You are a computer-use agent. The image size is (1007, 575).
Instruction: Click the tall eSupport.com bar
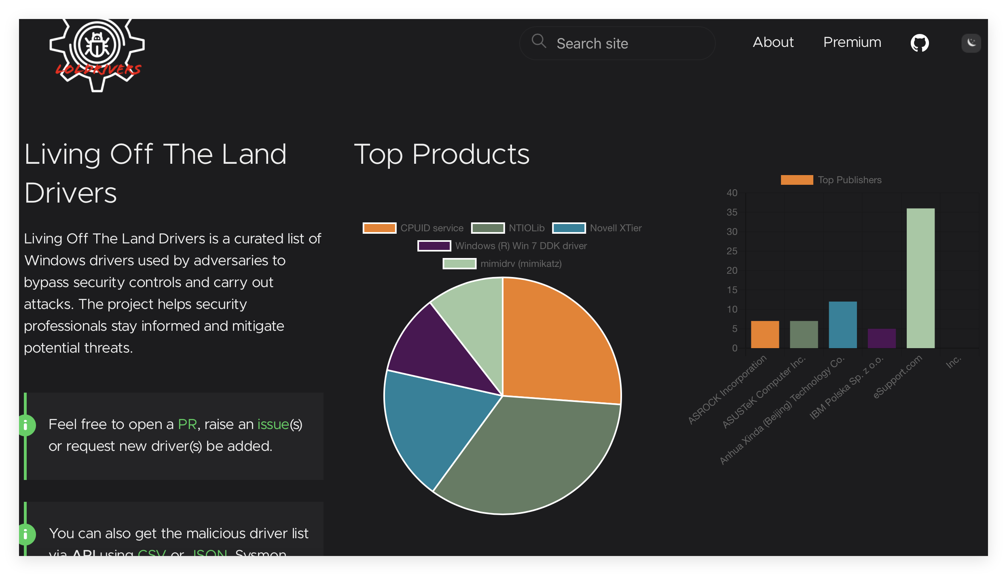[x=920, y=278]
